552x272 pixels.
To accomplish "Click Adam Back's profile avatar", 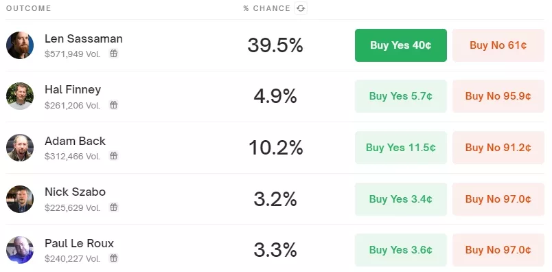I will pos(20,148).
